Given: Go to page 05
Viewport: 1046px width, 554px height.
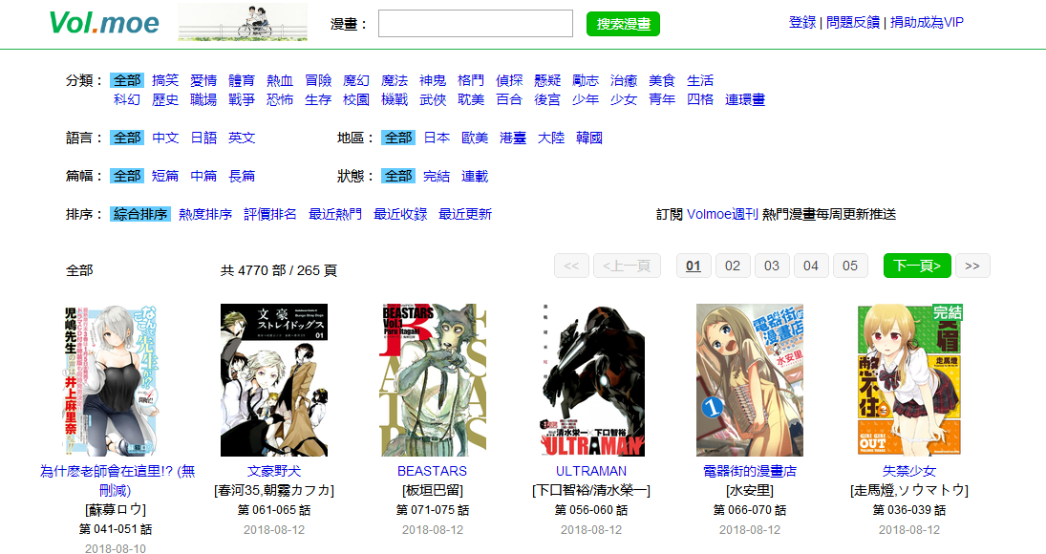Looking at the screenshot, I should [850, 266].
